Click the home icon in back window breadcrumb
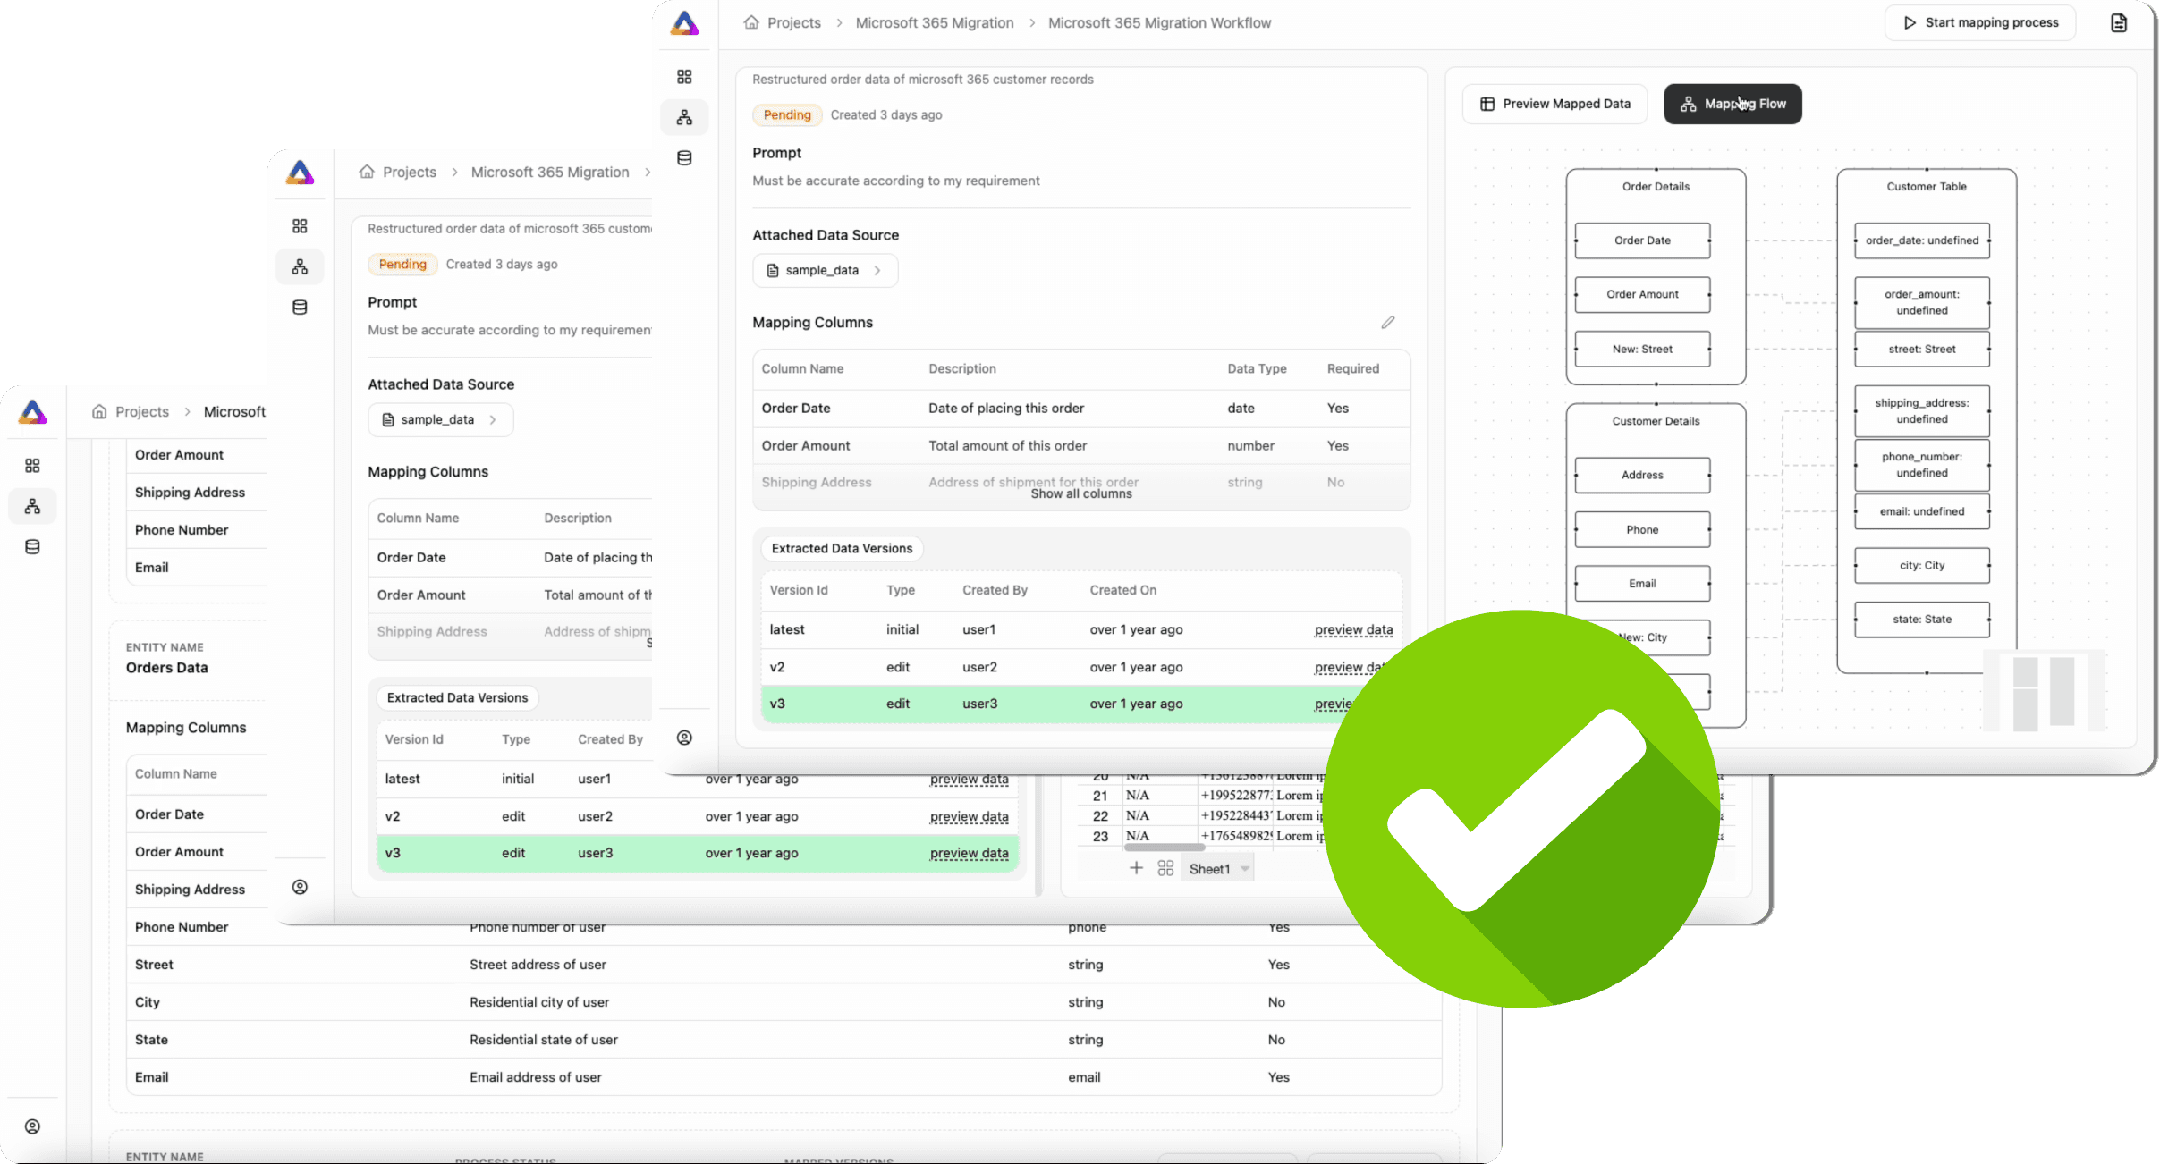 (99, 411)
